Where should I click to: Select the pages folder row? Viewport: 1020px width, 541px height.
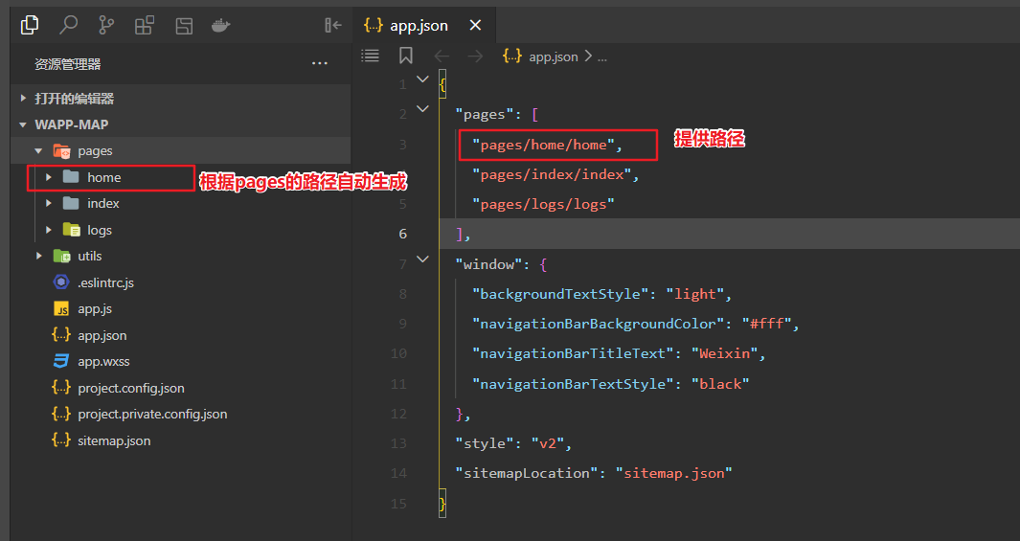(x=181, y=151)
